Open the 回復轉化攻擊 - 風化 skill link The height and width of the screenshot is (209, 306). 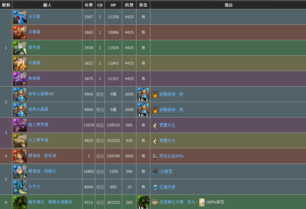(x=178, y=202)
